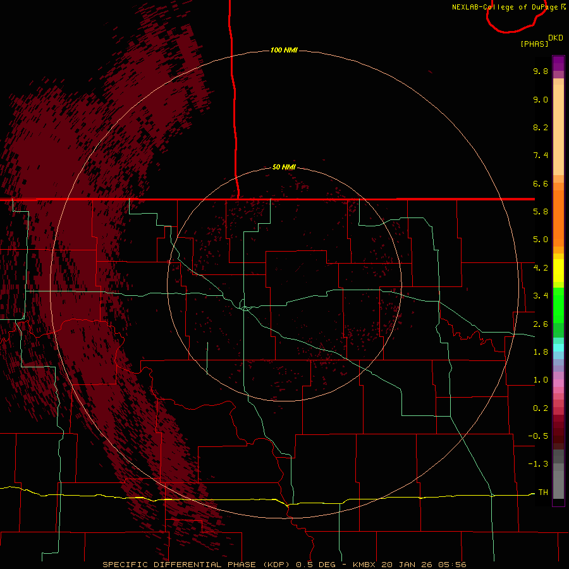Click the yellow segment of color bar
The width and height of the screenshot is (569, 569).
click(558, 271)
